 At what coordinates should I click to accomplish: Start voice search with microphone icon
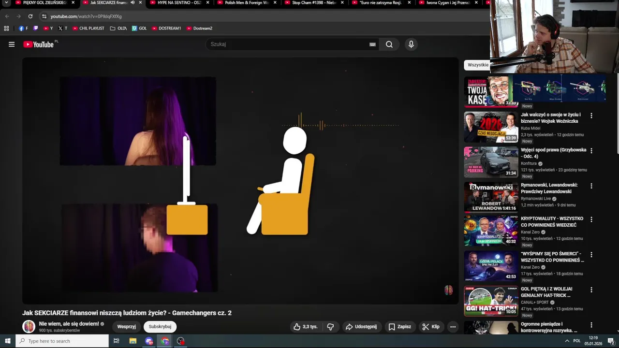[x=411, y=44]
